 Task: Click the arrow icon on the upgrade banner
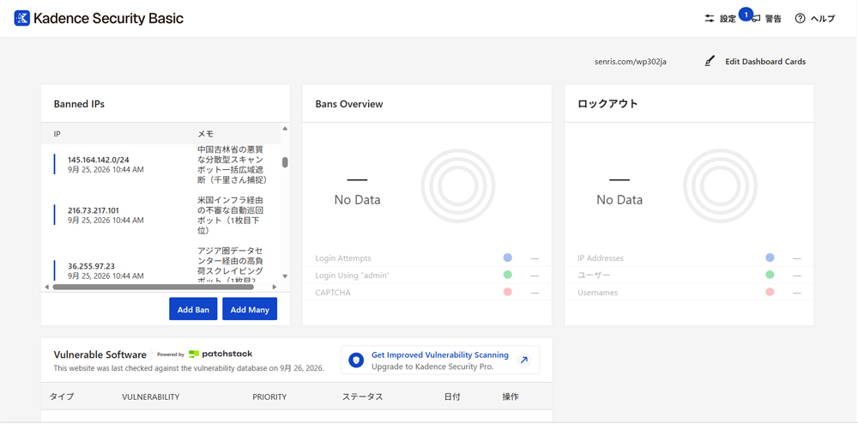tap(523, 360)
